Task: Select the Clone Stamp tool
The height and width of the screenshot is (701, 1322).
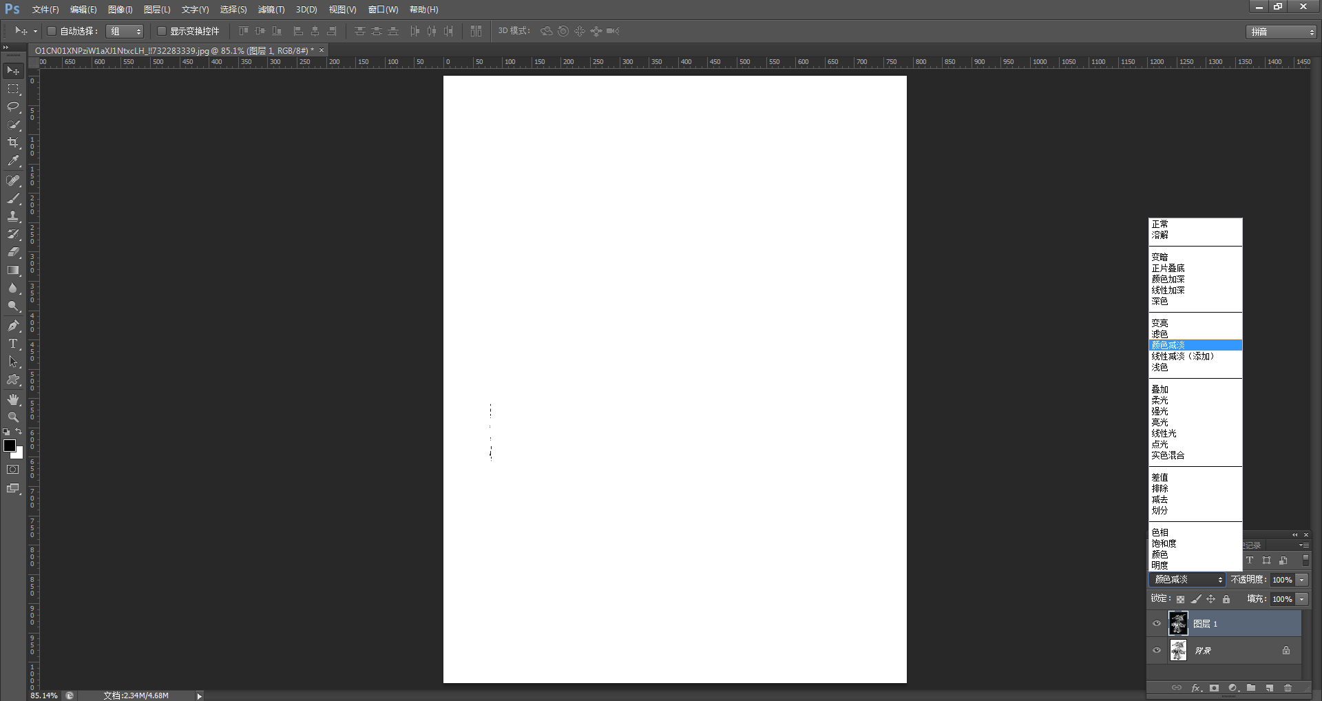Action: click(13, 216)
